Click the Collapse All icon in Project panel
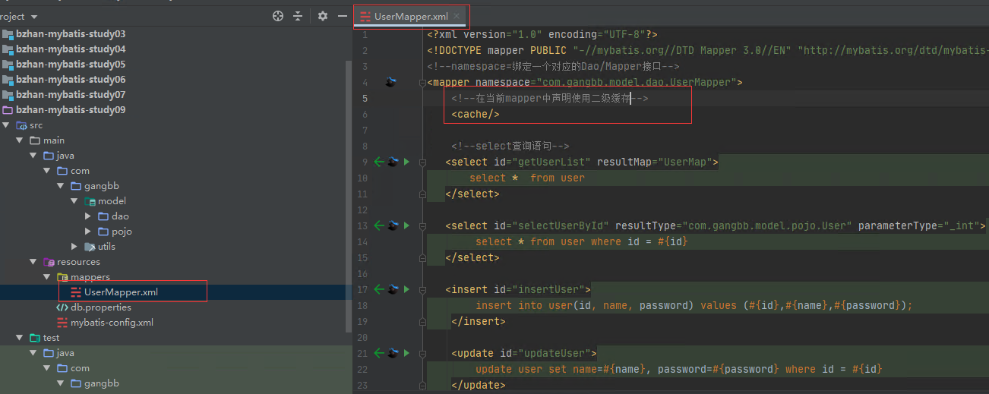The height and width of the screenshot is (394, 989). pyautogui.click(x=298, y=16)
